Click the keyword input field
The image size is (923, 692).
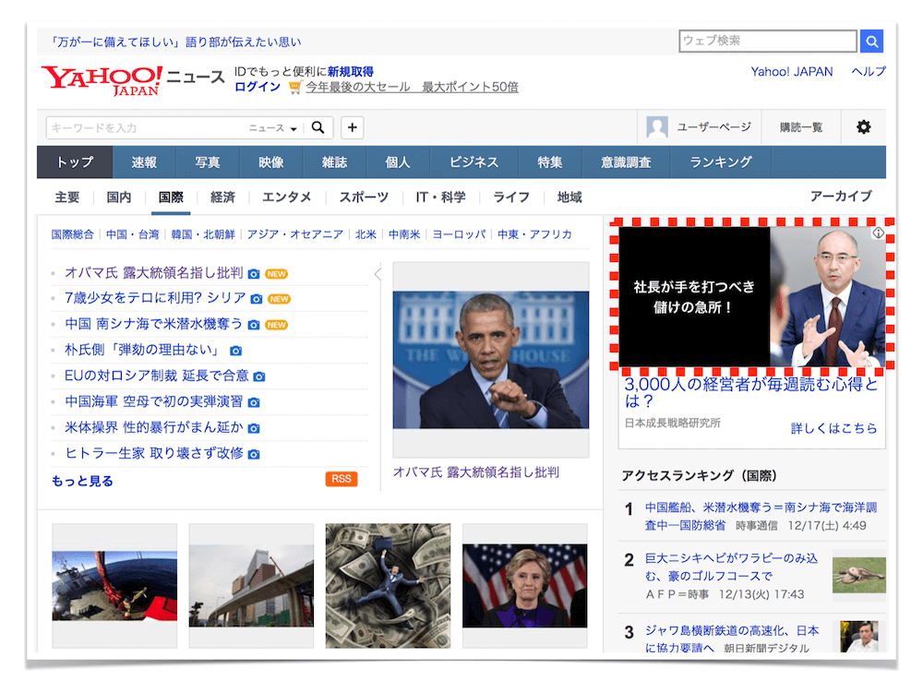[138, 127]
